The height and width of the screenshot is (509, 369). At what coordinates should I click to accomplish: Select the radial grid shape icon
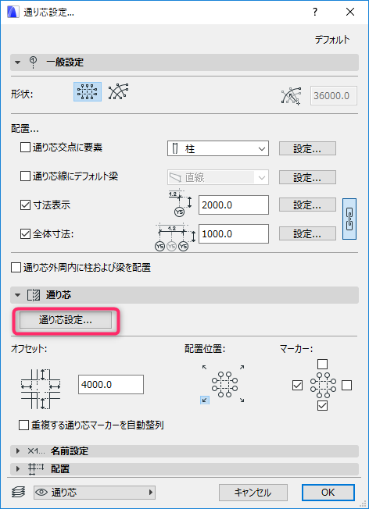click(118, 91)
